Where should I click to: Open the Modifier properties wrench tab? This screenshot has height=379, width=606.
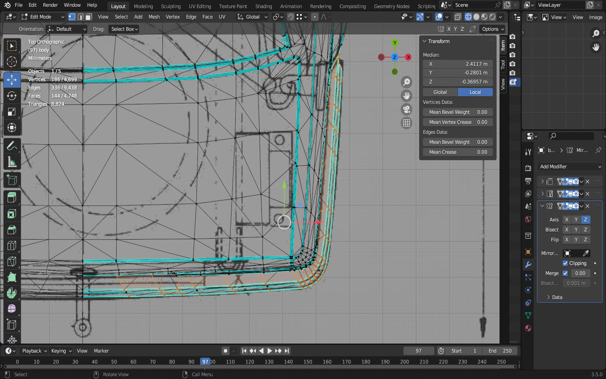click(x=528, y=264)
